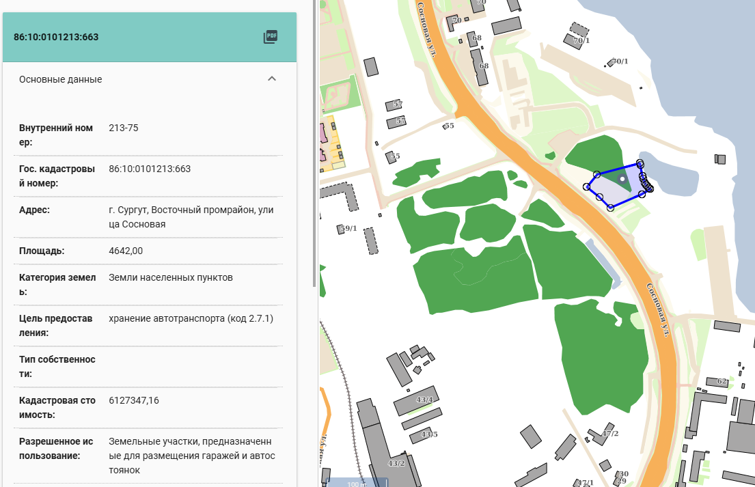755x487 pixels.
Task: Click the 100 m map scale bar
Action: (355, 483)
